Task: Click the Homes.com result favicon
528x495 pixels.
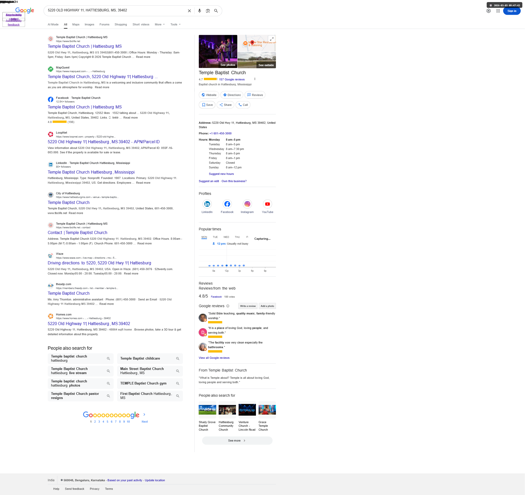Action: 51,318
